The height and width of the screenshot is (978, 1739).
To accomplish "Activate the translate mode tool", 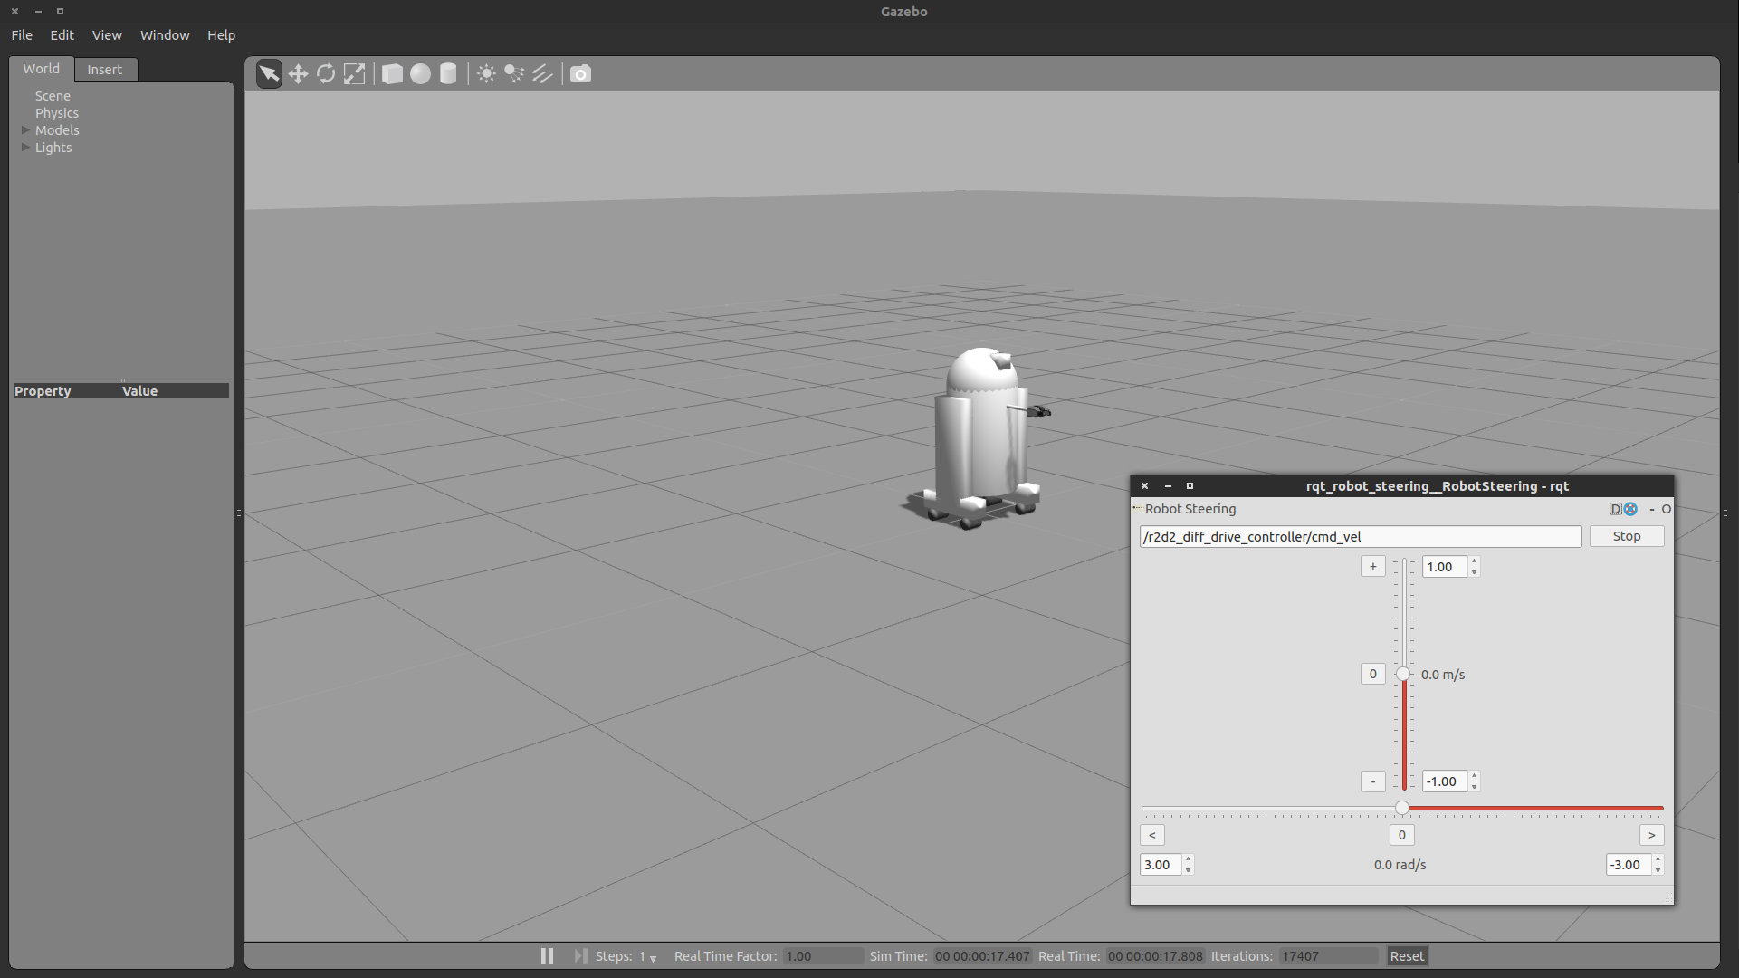I will pyautogui.click(x=298, y=73).
